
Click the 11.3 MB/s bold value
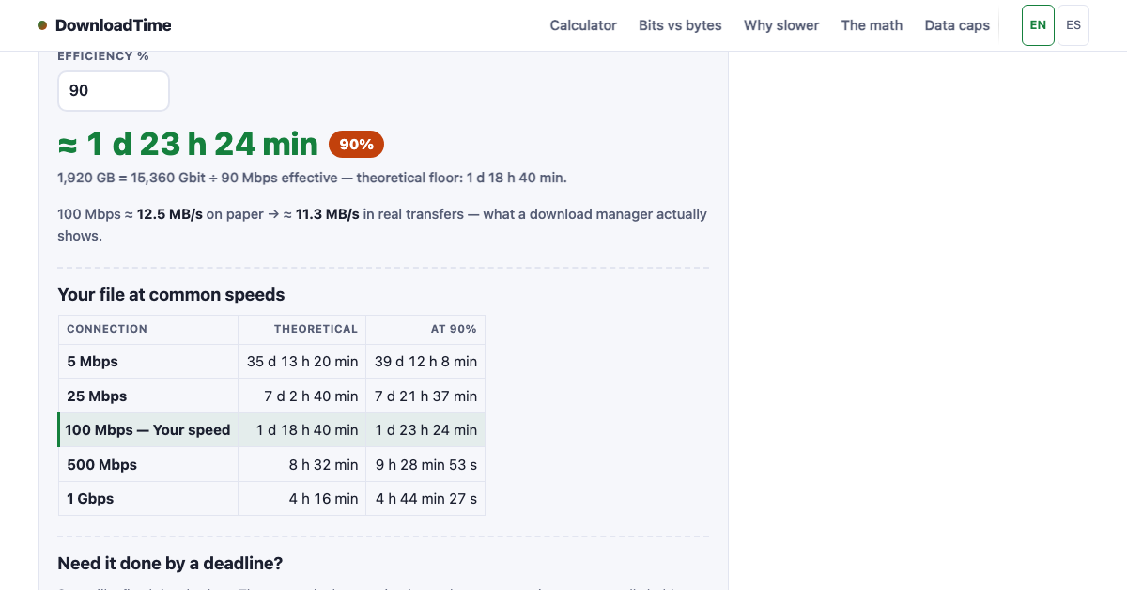(x=328, y=214)
